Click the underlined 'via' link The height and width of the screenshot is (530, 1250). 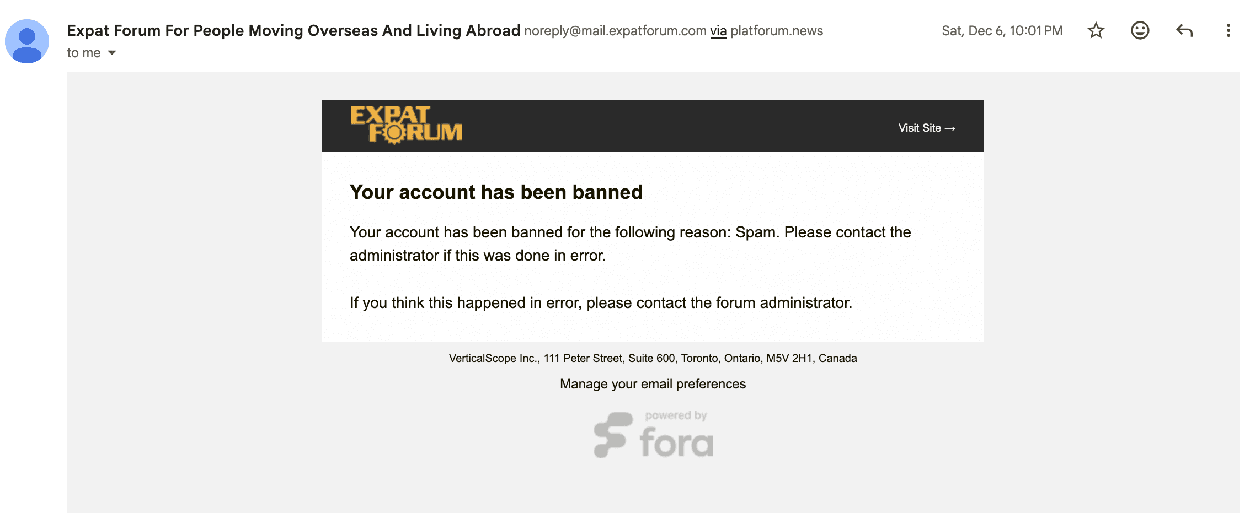(718, 31)
